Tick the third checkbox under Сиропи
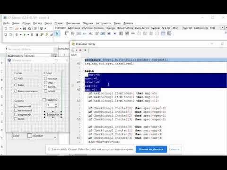 pyautogui.click(x=16, y=114)
